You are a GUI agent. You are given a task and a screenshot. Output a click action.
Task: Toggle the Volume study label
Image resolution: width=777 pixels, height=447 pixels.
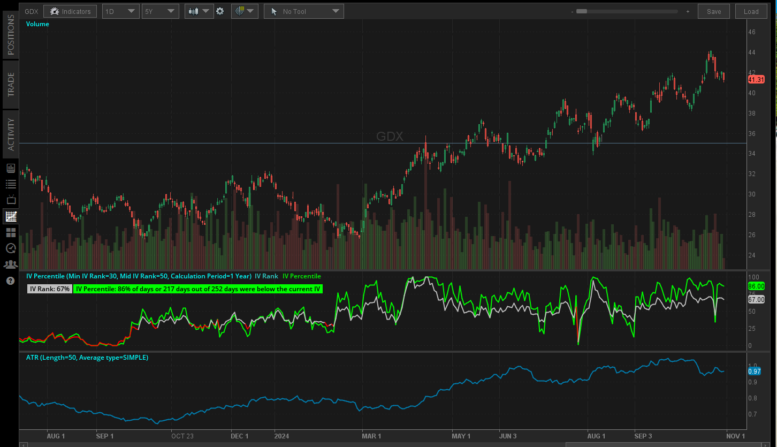tap(37, 24)
